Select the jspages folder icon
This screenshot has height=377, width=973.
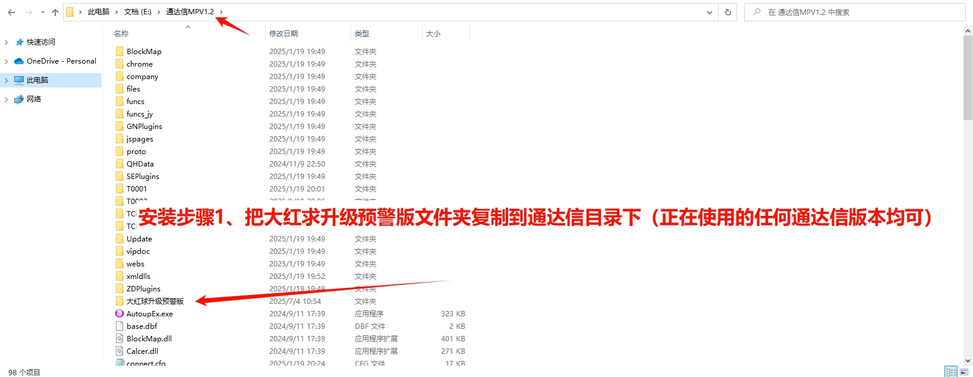pos(119,139)
